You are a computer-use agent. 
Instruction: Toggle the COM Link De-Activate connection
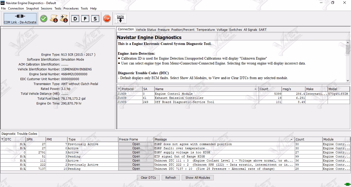[20, 18]
